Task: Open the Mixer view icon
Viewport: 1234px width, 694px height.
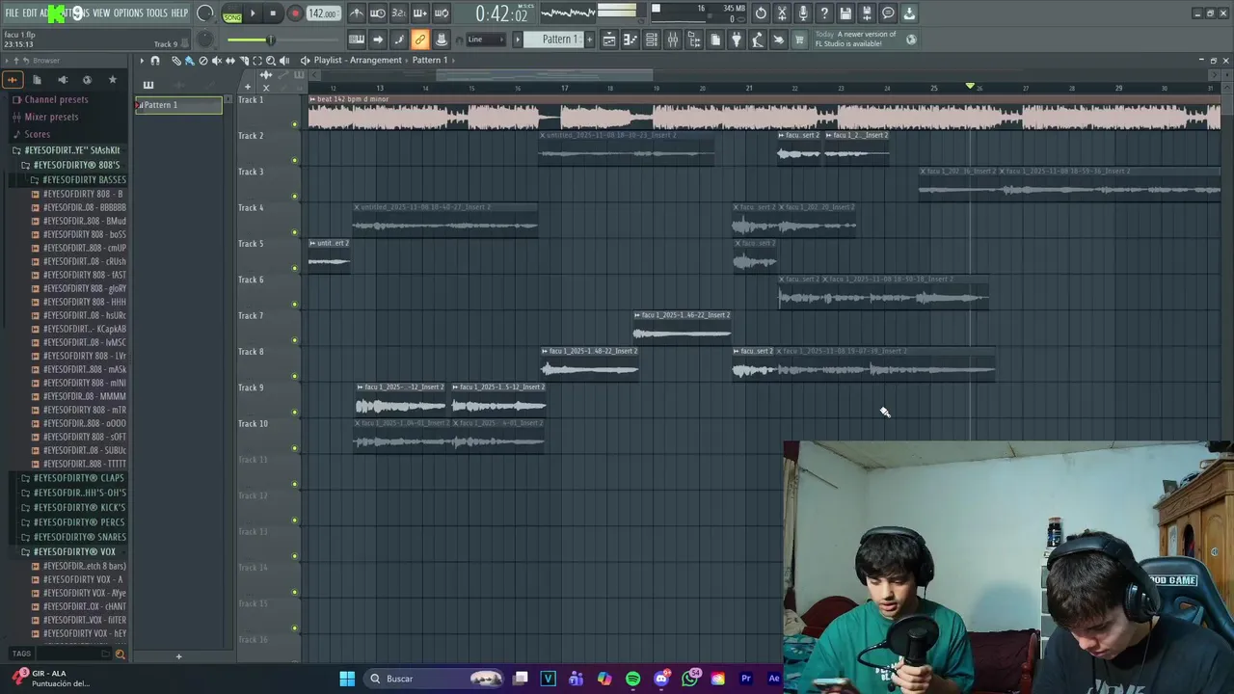Action: (673, 40)
